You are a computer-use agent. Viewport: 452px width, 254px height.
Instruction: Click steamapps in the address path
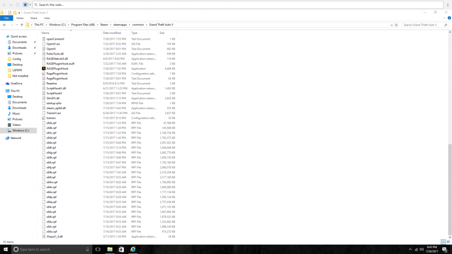[x=120, y=25]
